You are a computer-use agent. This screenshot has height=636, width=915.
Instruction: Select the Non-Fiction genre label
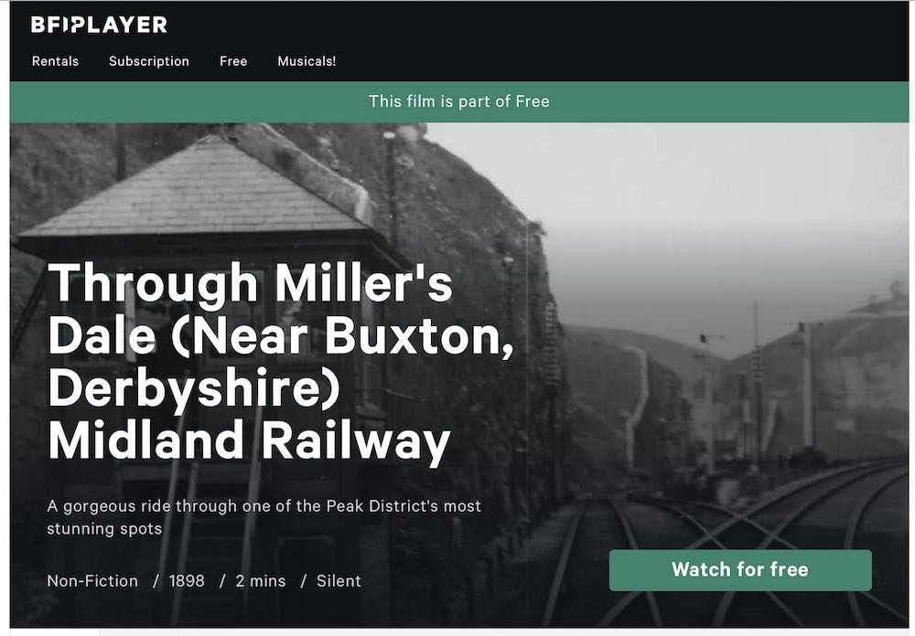(x=92, y=581)
